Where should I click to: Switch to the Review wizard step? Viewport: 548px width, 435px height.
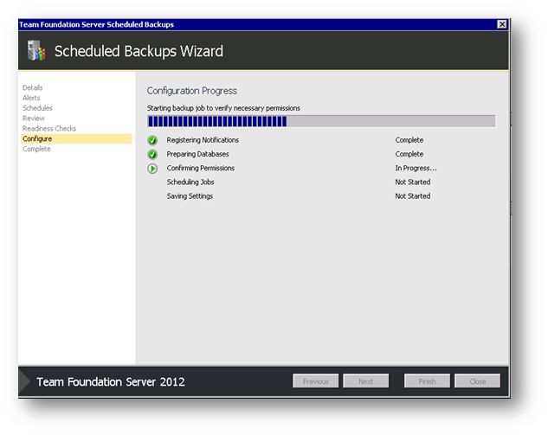[34, 118]
